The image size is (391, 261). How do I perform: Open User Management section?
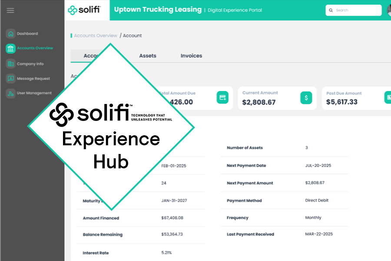34,93
